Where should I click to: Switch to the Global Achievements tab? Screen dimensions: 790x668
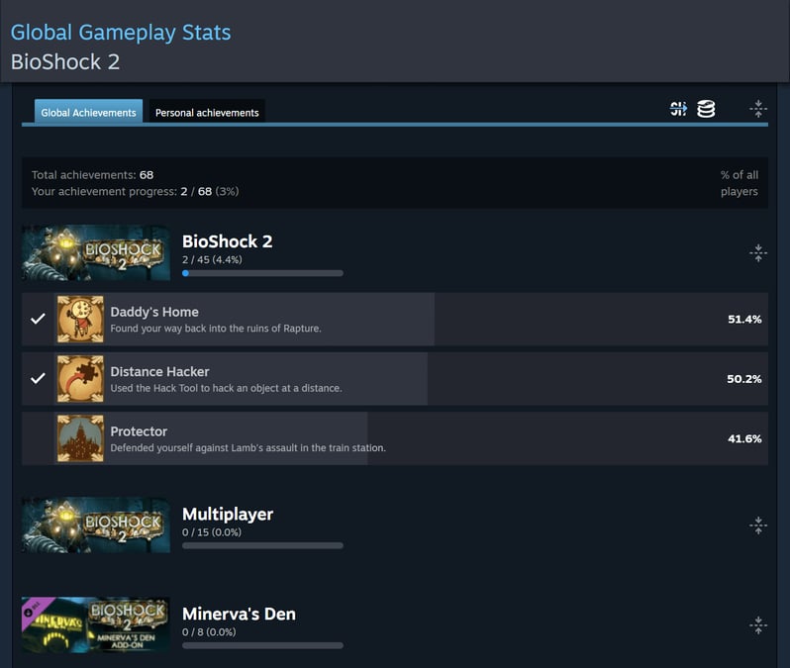tap(89, 112)
